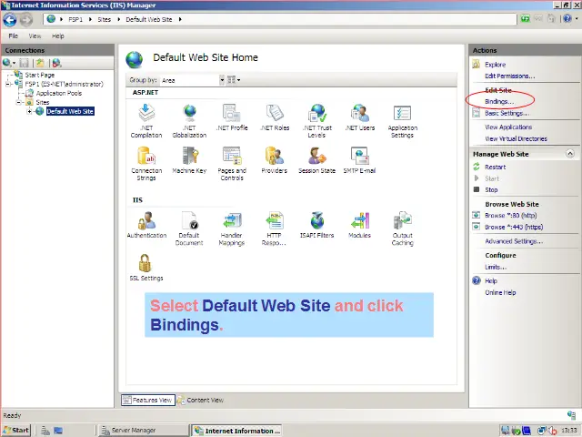Collapse the Sites tree node
The height and width of the screenshot is (437, 582).
(x=18, y=102)
